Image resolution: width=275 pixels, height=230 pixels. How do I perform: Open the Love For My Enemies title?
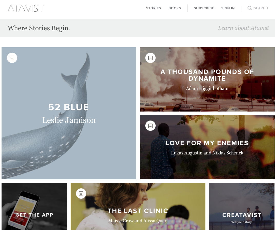click(207, 143)
